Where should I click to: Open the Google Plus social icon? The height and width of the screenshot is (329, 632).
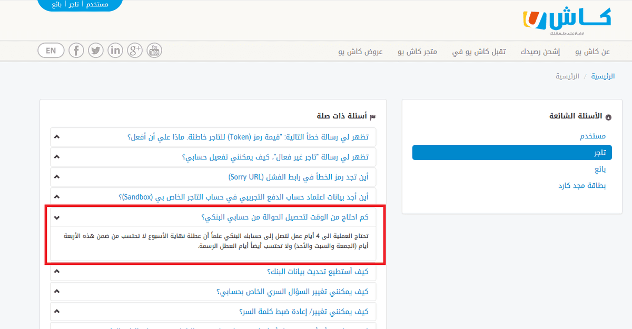point(135,51)
